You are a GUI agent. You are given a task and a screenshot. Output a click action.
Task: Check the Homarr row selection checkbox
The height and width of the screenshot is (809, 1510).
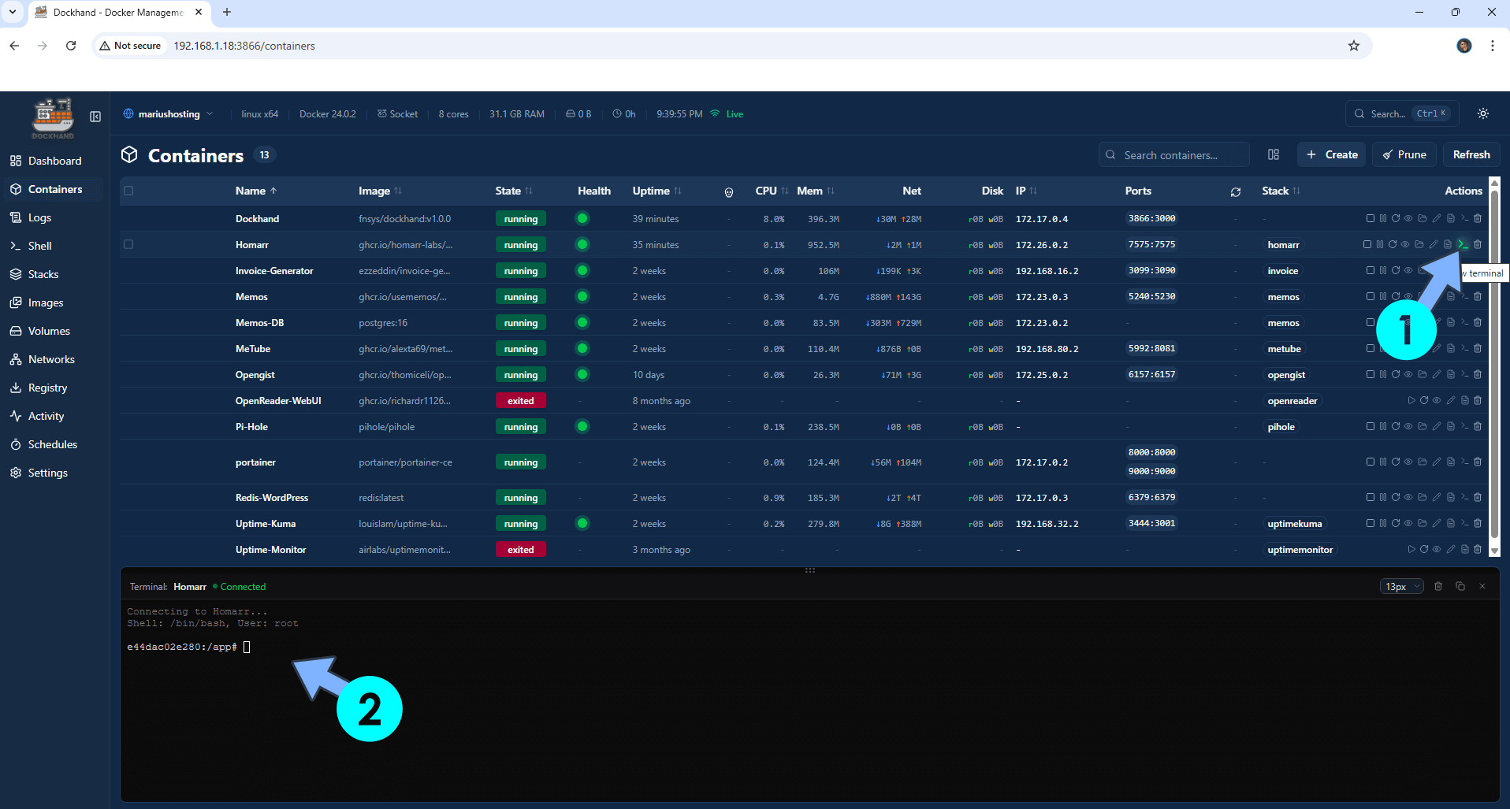(x=128, y=244)
